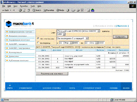Click the Print icon in the toolbar

point(78,10)
